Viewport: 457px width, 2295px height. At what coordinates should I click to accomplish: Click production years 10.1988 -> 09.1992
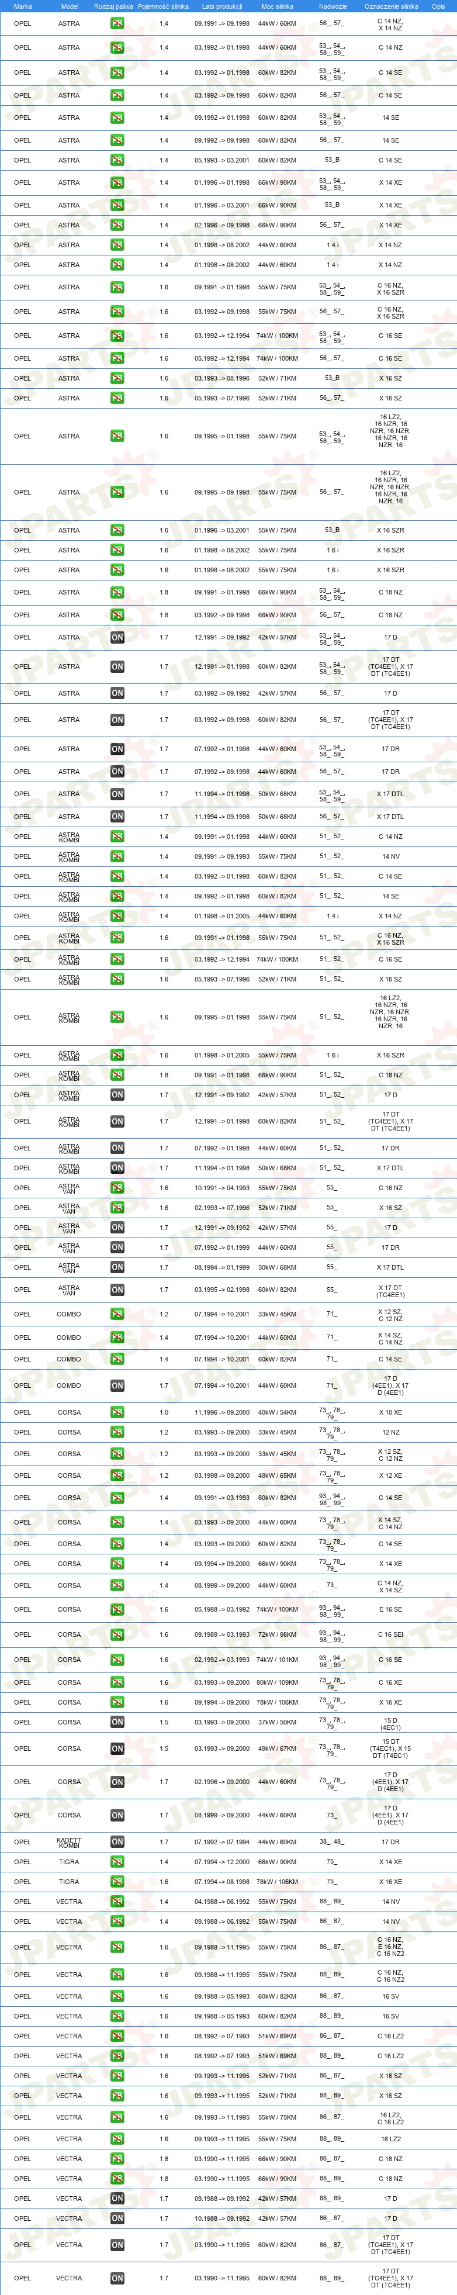coord(222,2217)
